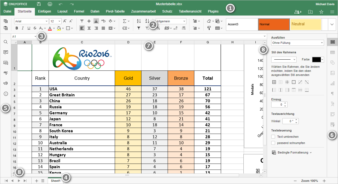The height and width of the screenshot is (184, 338).
Task: Toggle Italic text formatting
Action: [x=23, y=28]
